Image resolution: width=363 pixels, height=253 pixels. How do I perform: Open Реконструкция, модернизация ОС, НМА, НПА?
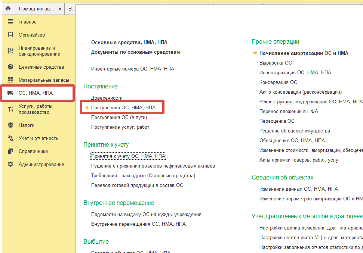[x=311, y=101]
